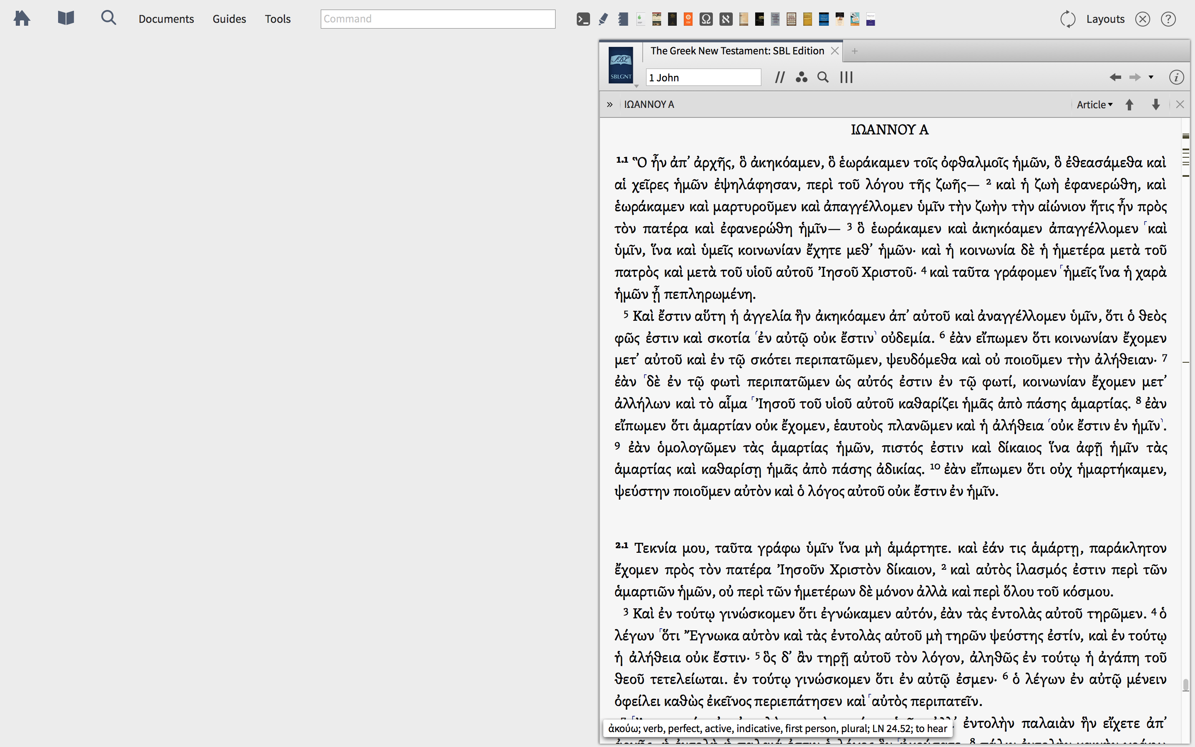Open the Tools menu
The height and width of the screenshot is (747, 1195).
278,19
